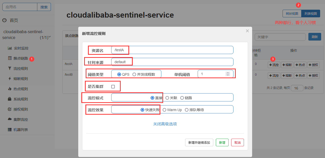Click 热点 button in /testA row
Viewport: 325px width, 158px height.
(300, 65)
